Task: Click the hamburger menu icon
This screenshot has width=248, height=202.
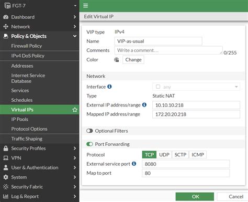Action: 85,6
